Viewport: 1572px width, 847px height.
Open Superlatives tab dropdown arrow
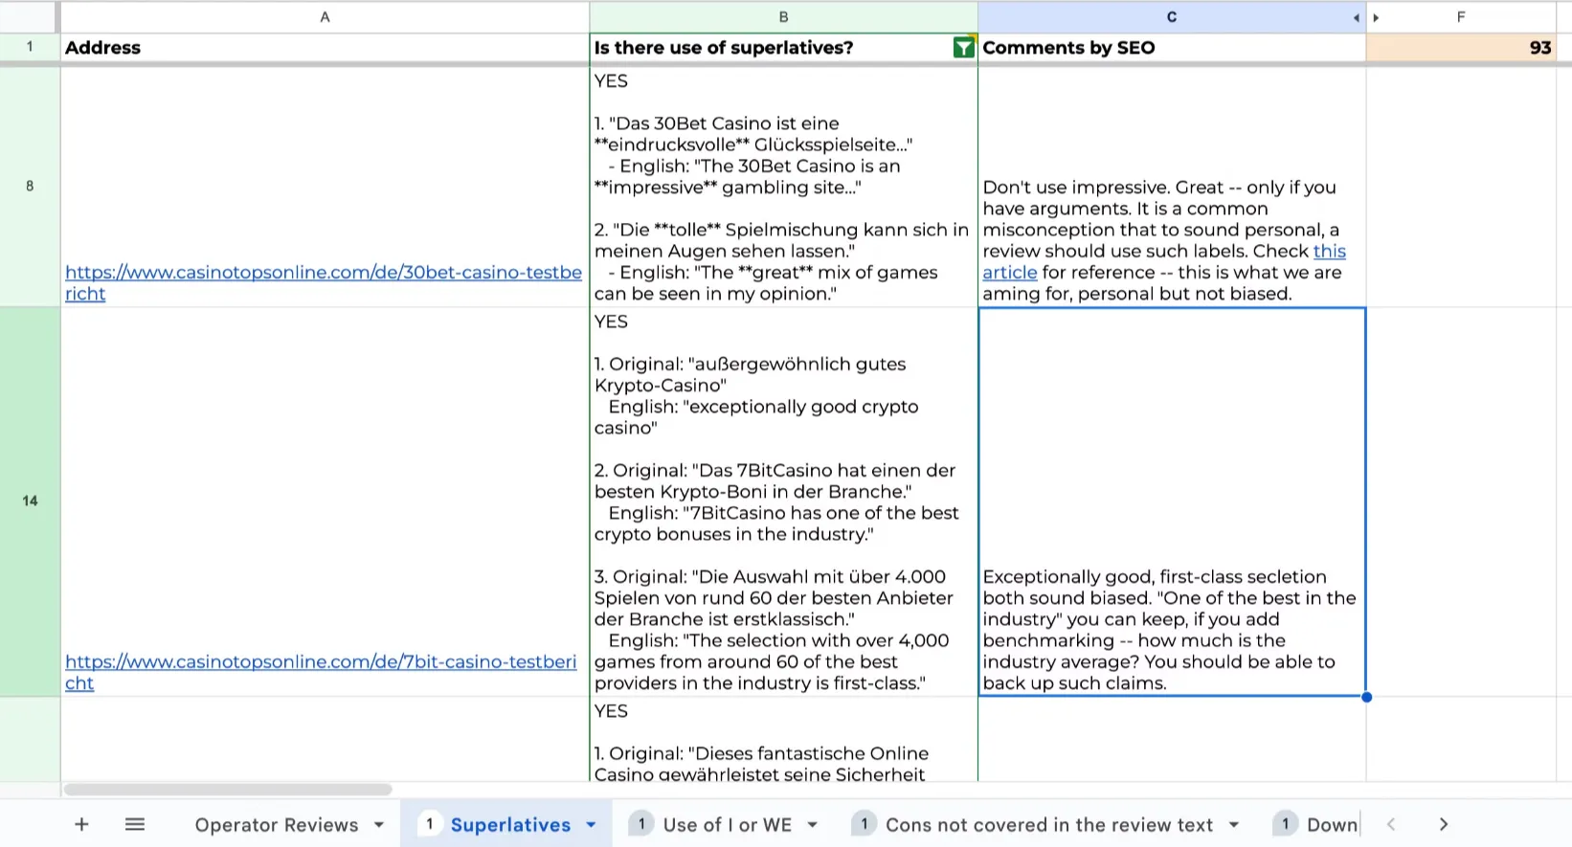591,825
